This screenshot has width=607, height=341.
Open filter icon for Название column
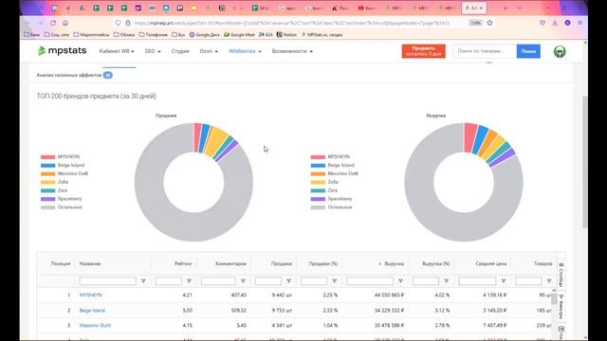coord(143,281)
